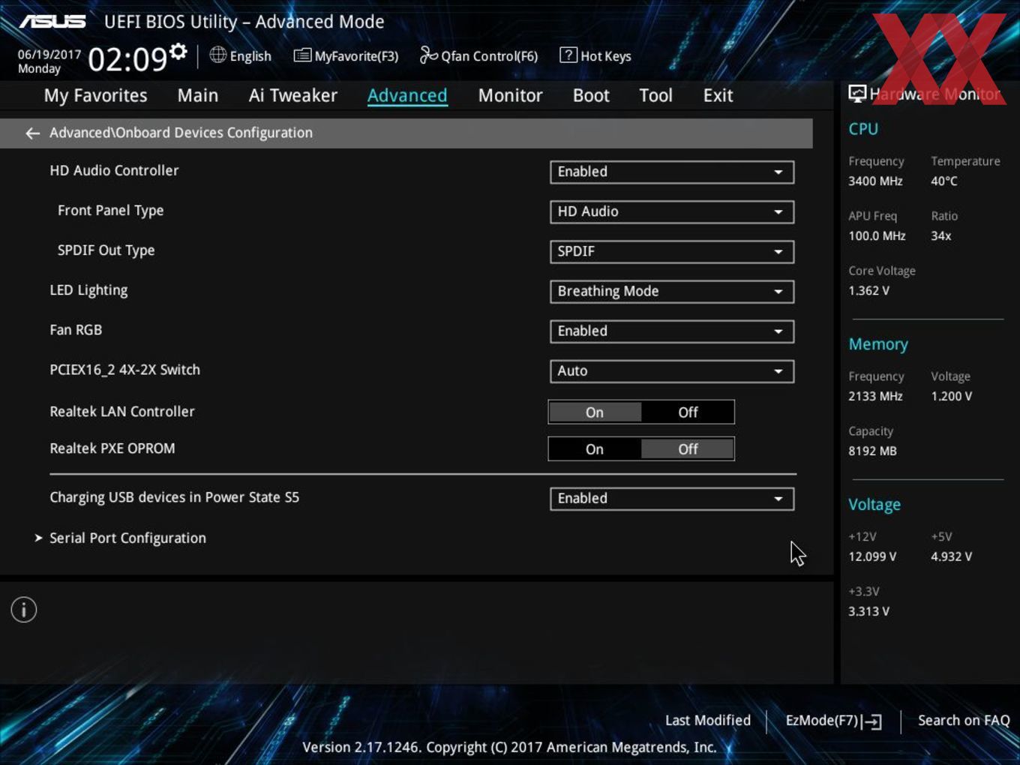Select the SPDIF Out Type label
The height and width of the screenshot is (765, 1020).
(106, 250)
